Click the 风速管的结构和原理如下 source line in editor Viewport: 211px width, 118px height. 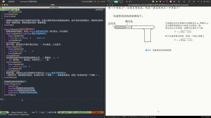(15, 82)
